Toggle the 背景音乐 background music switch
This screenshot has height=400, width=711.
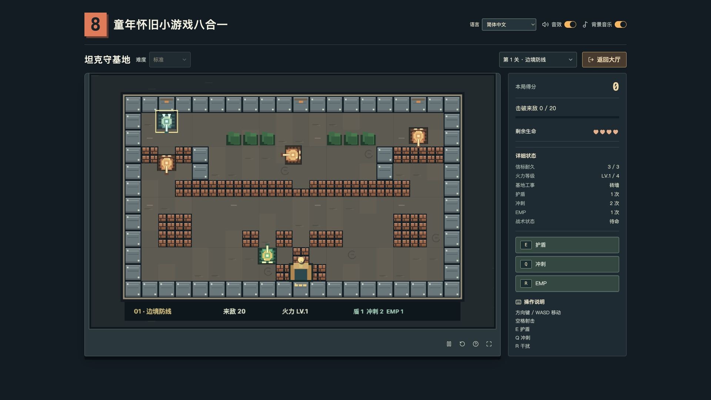(621, 24)
